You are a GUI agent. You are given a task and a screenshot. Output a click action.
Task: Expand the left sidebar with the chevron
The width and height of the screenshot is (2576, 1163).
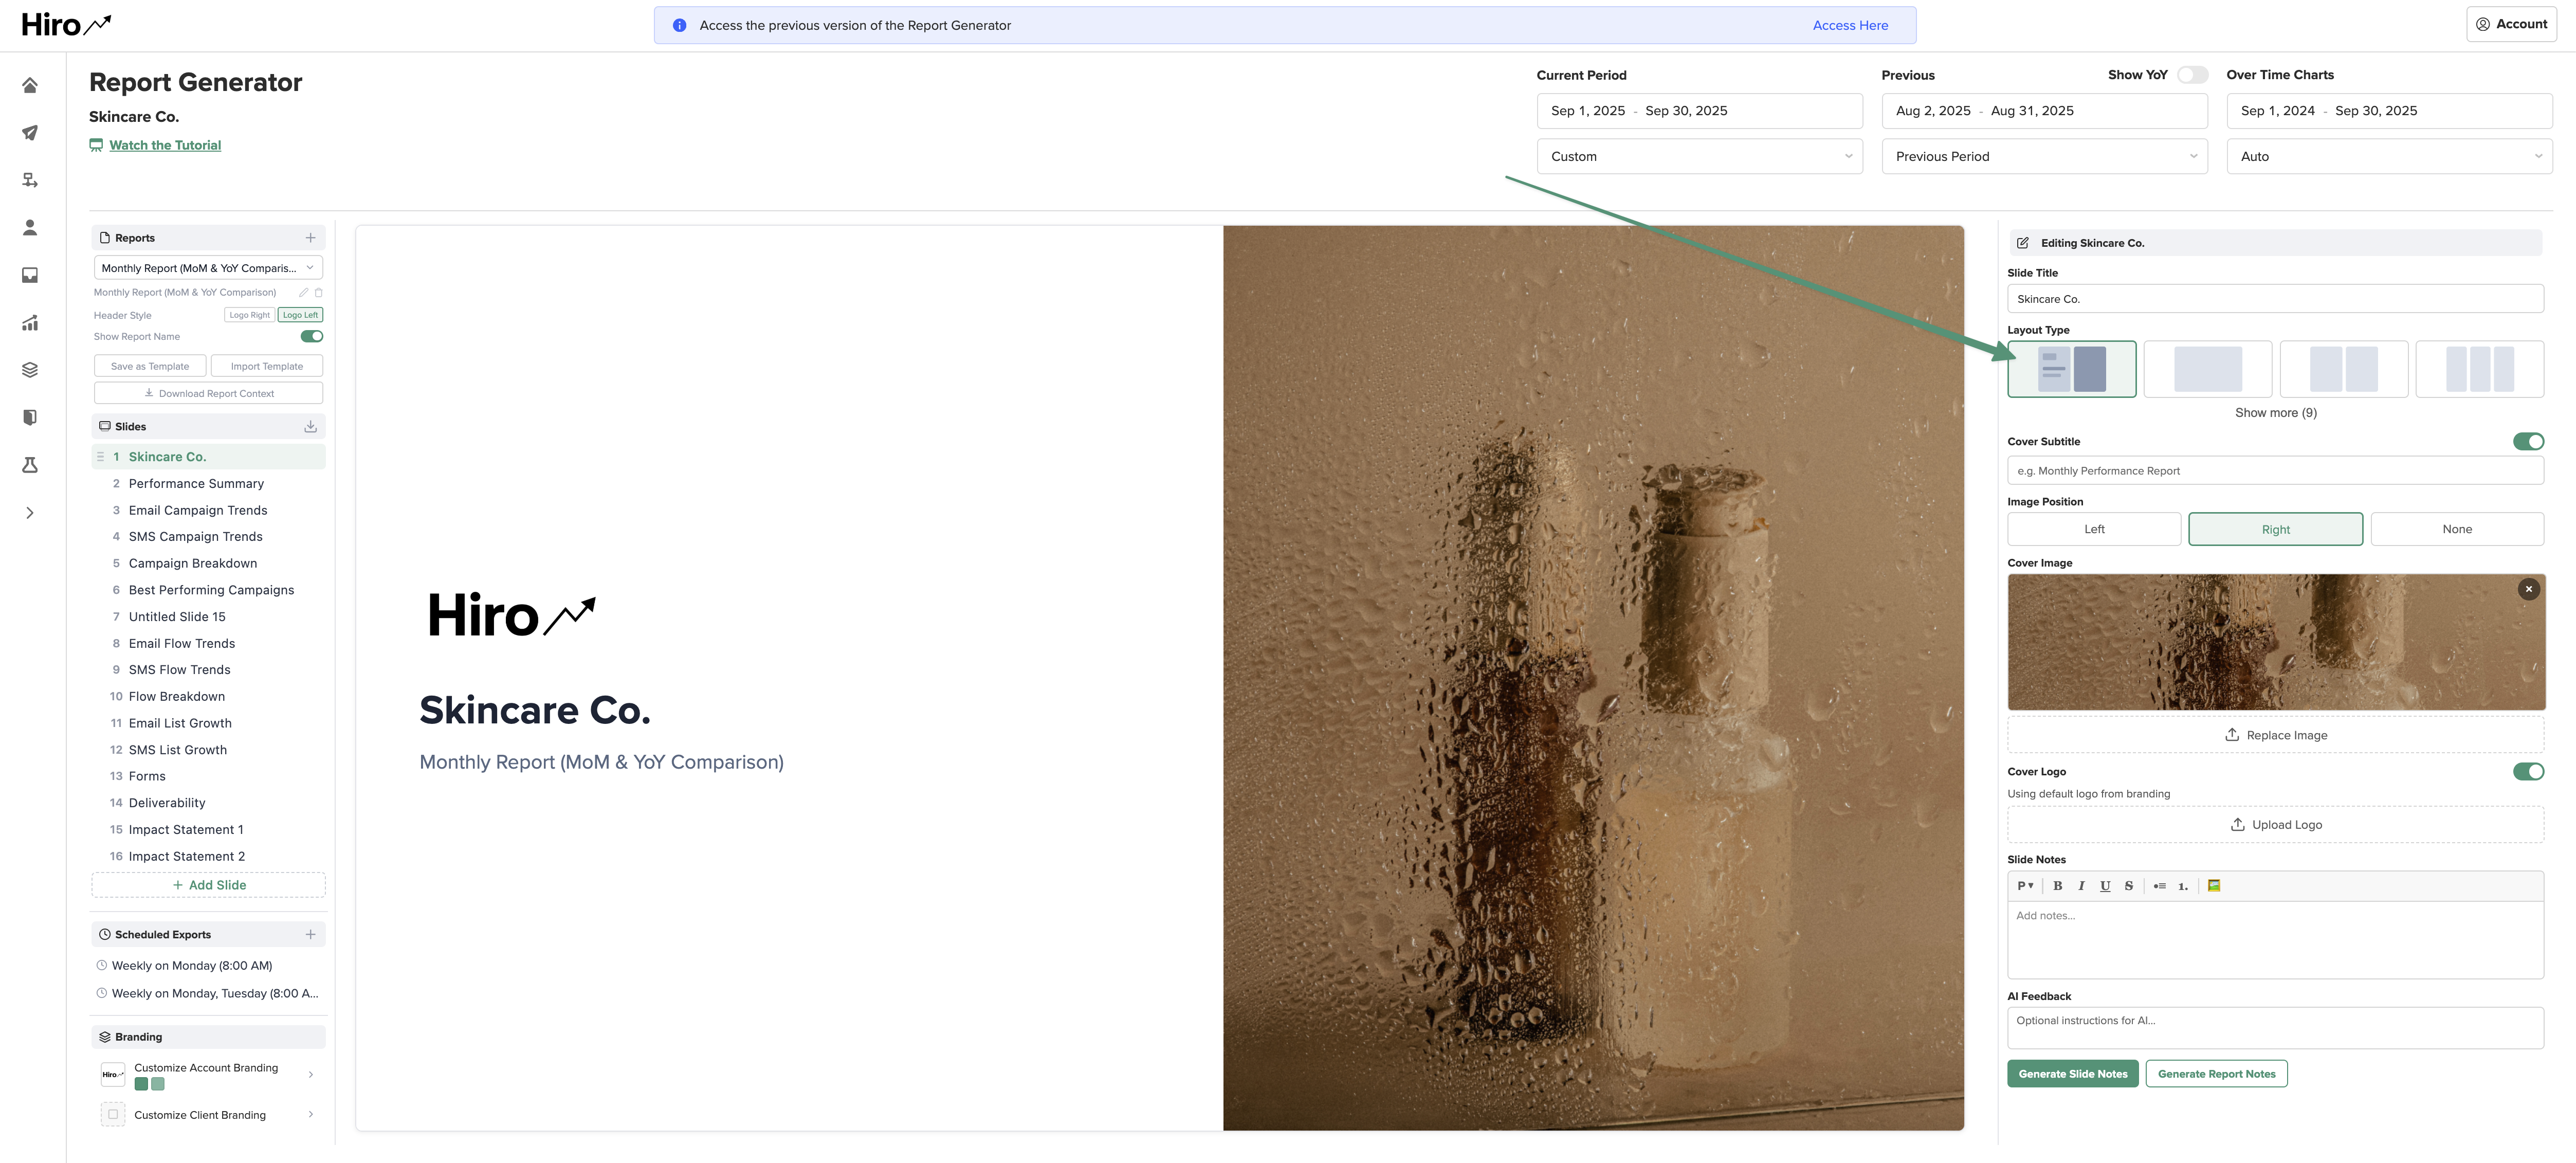30,513
